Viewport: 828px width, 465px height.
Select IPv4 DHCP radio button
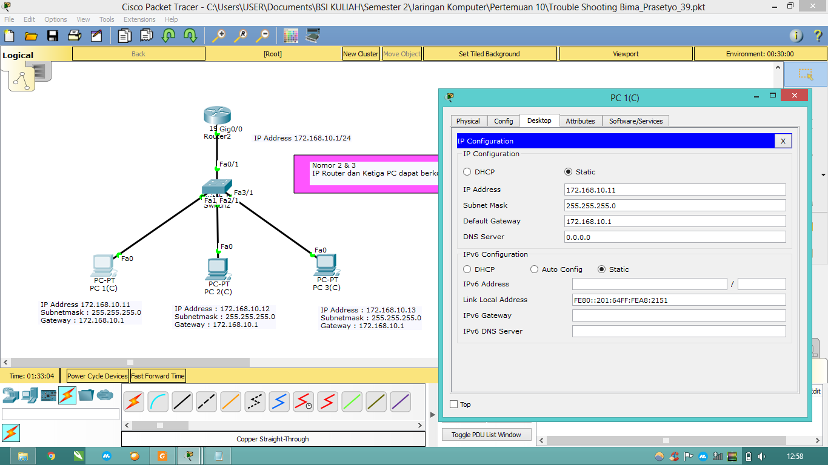tap(467, 172)
